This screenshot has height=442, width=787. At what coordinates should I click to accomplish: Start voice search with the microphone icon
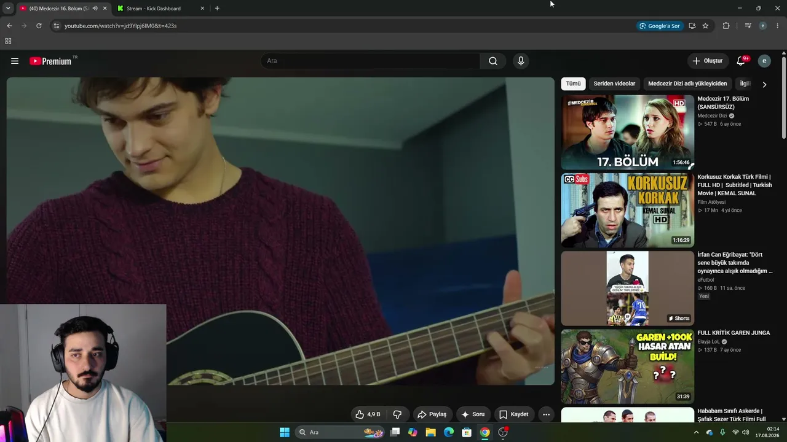point(521,61)
